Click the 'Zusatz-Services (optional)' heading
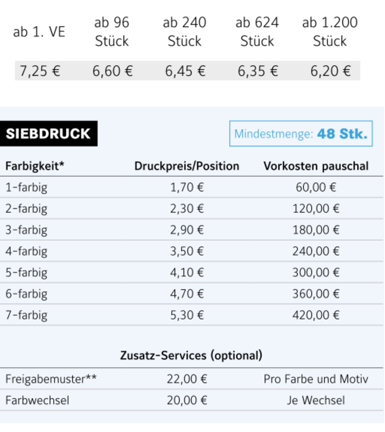 [x=191, y=356]
